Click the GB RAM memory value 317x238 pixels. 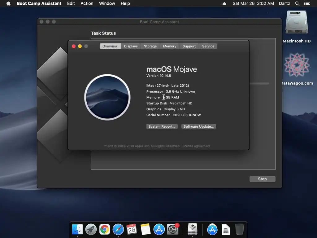pos(171,97)
